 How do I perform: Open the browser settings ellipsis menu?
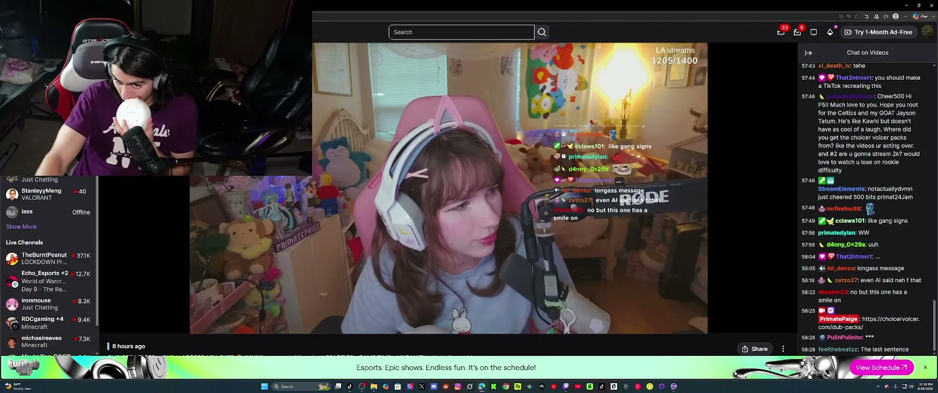[x=905, y=16]
